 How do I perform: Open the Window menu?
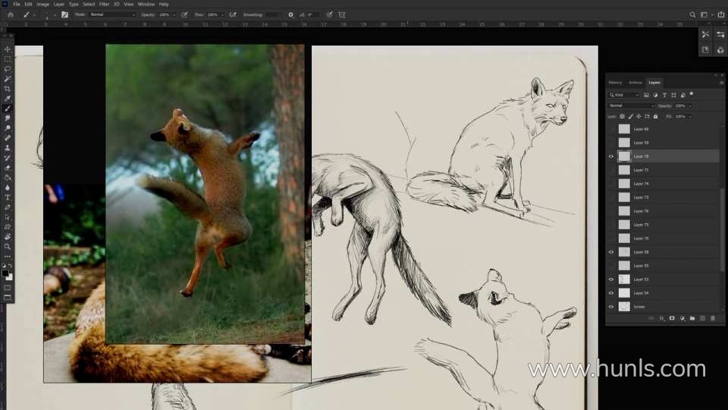[x=146, y=4]
